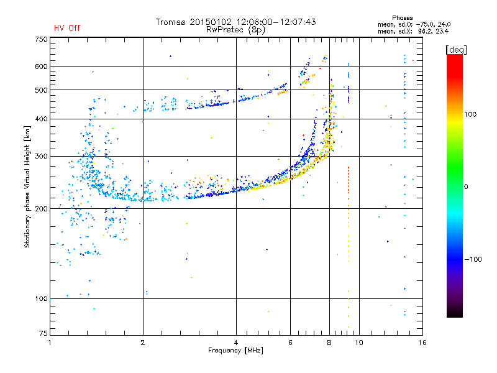
Task: Click x-axis tick label '2'
Action: click(143, 343)
